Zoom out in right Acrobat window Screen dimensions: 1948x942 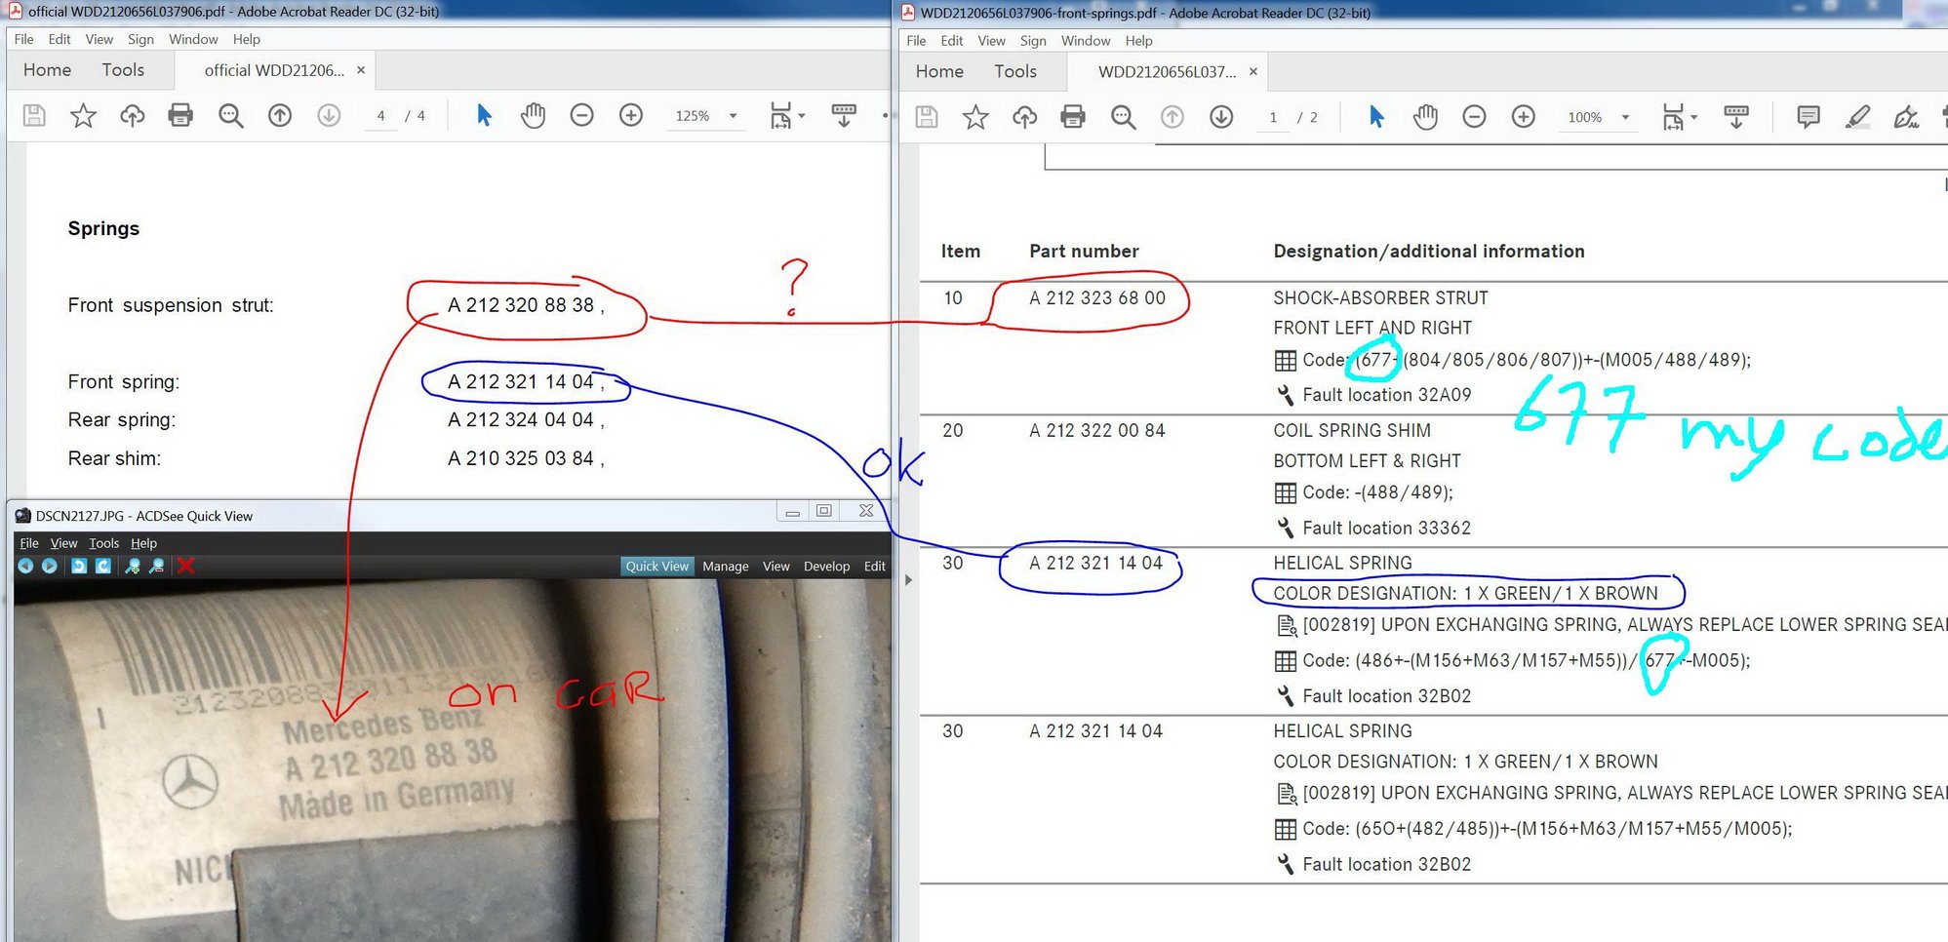coord(1474,118)
